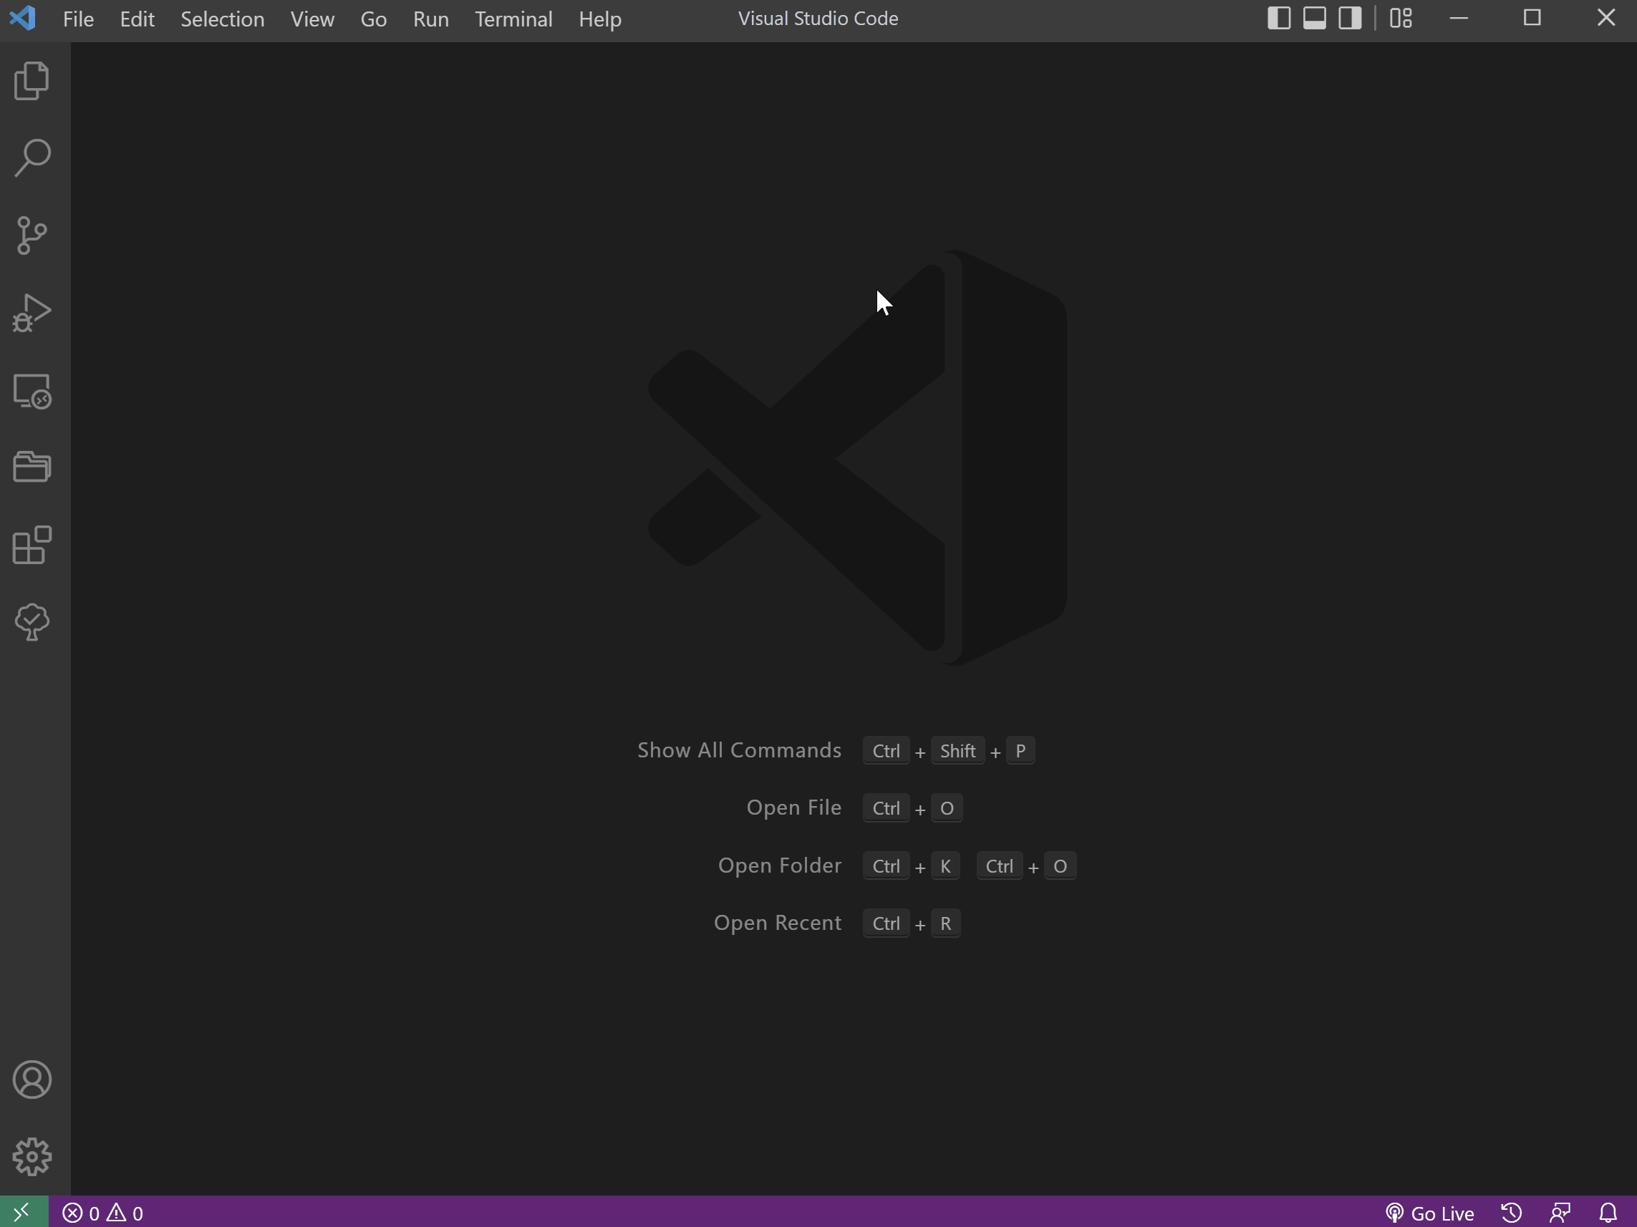Viewport: 1637px width, 1227px height.
Task: Toggle primary side bar visibility
Action: click(x=1279, y=18)
